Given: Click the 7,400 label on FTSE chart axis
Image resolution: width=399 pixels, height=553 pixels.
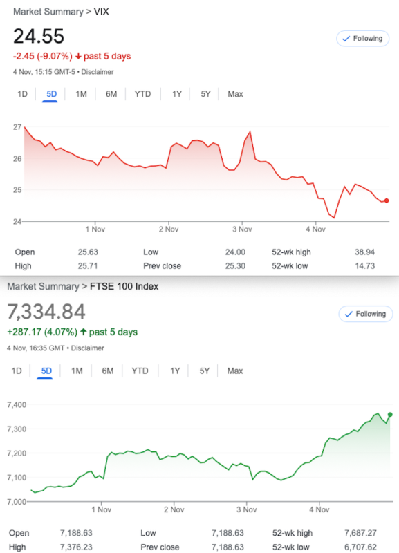Looking at the screenshot, I should 17,405.
